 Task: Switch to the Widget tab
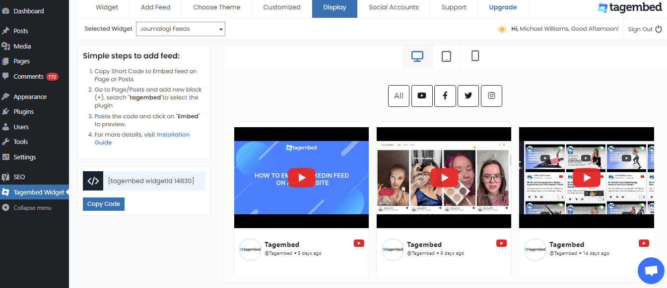pos(107,7)
